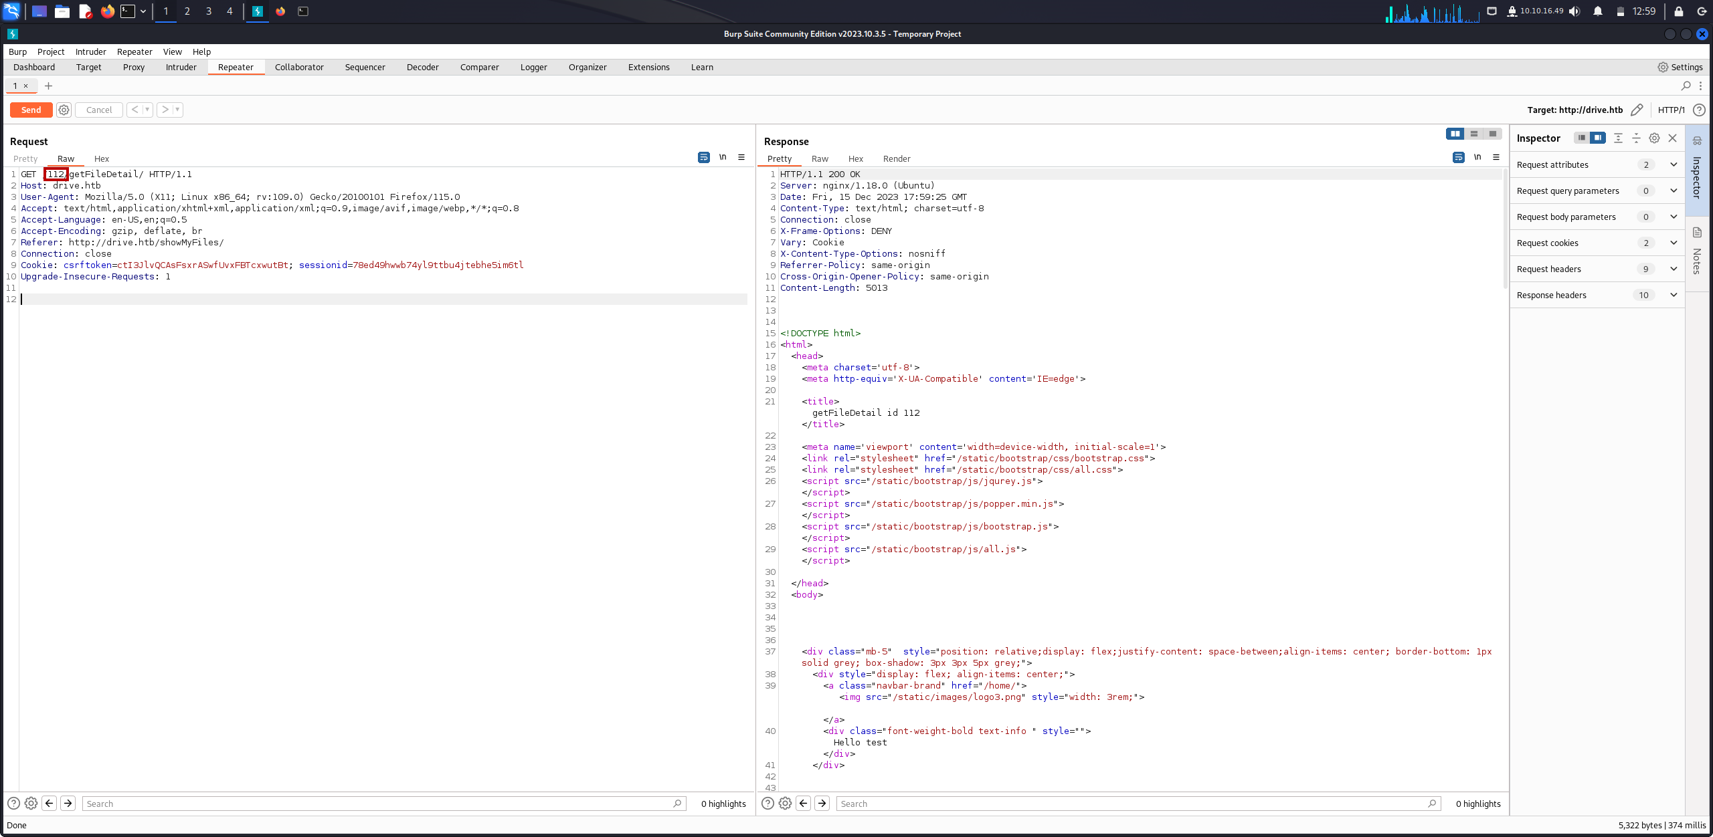Viewport: 1713px width, 837px height.
Task: Toggle request message word wrap icon
Action: [703, 157]
